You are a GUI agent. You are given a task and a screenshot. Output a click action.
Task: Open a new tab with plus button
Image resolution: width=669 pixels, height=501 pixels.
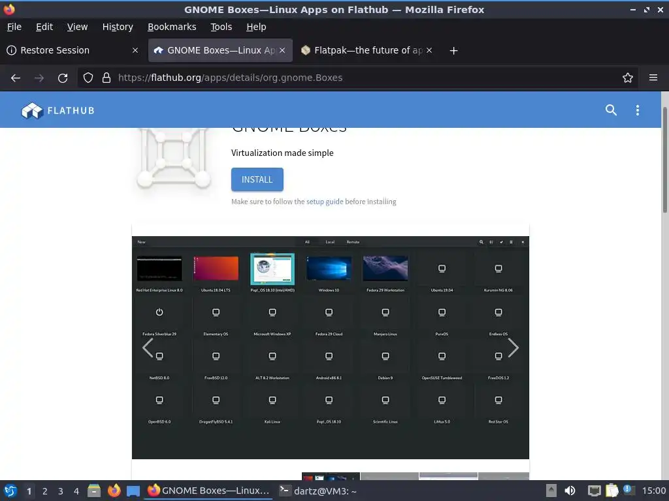(453, 51)
